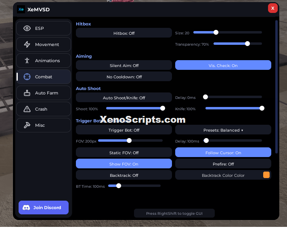Disable the Vis. Check toggle
The image size is (287, 239).
point(223,65)
